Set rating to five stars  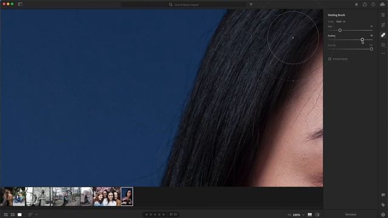(x=163, y=214)
